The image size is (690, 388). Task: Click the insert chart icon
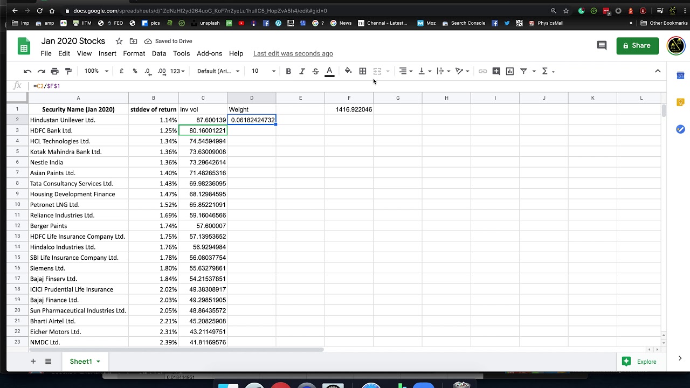pyautogui.click(x=510, y=71)
